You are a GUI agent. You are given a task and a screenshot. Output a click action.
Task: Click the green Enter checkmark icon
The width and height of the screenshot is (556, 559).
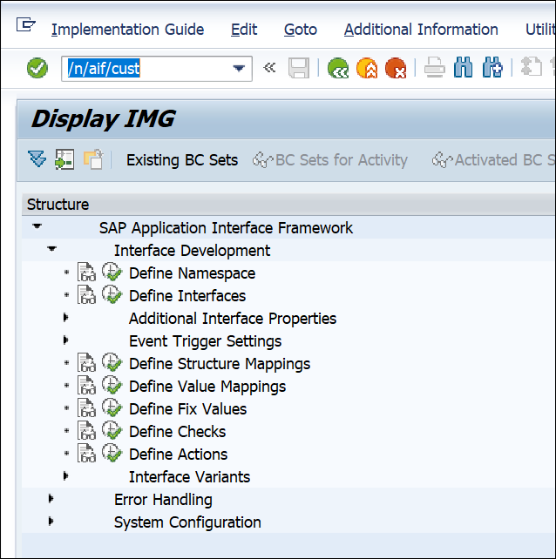[x=37, y=68]
